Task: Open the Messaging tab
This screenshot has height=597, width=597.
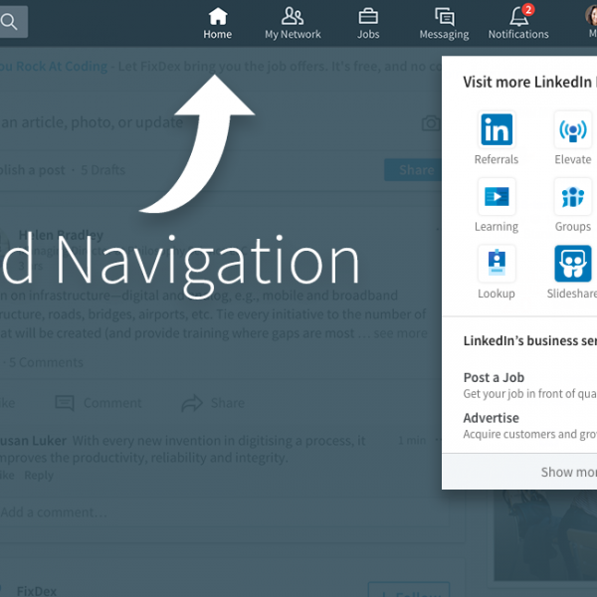Action: click(x=444, y=24)
